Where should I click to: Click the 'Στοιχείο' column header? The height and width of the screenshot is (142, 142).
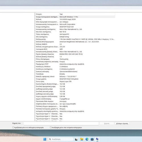47,14
